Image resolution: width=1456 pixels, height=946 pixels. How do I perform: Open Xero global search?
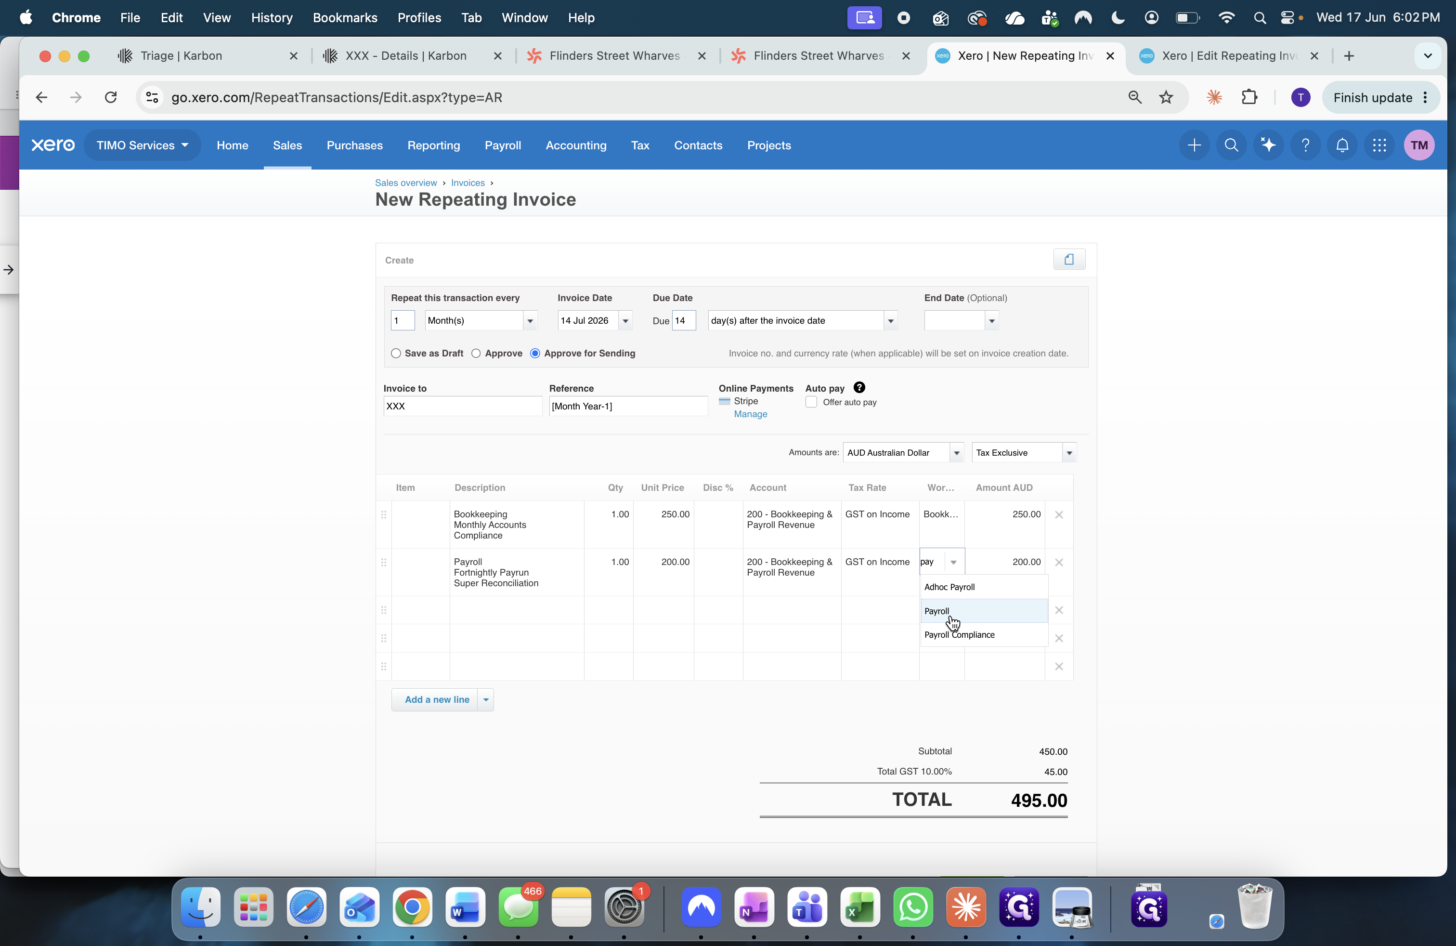pos(1232,145)
